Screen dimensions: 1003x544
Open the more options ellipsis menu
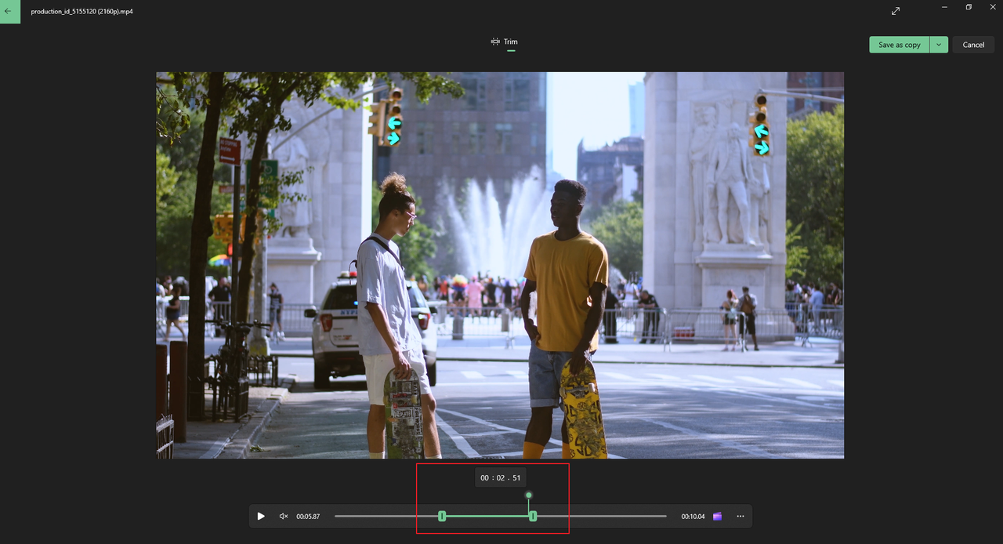pyautogui.click(x=740, y=516)
